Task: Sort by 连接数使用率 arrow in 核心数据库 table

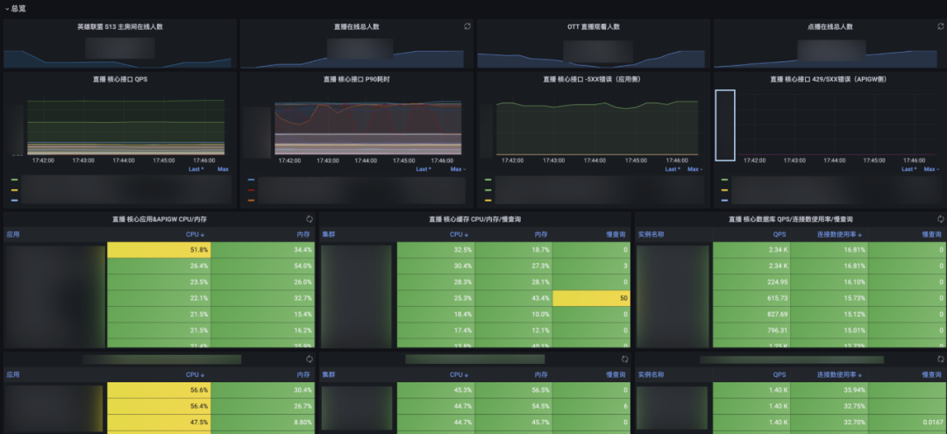Action: 860,234
